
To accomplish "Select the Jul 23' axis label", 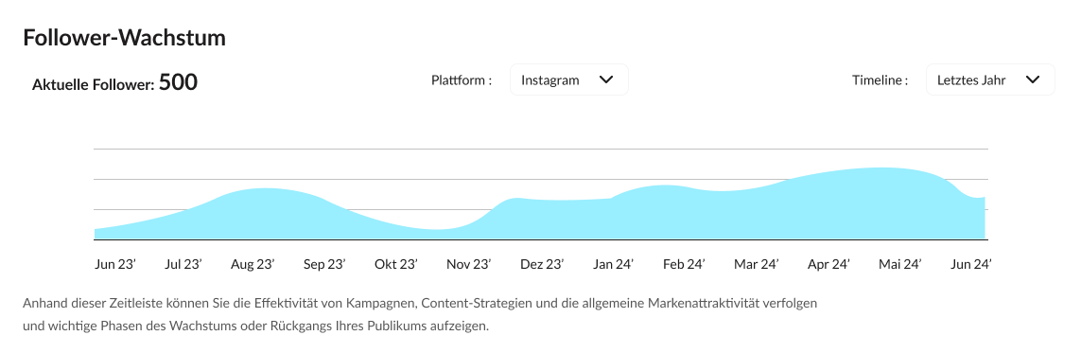I will pos(183,264).
